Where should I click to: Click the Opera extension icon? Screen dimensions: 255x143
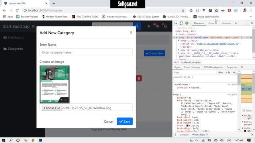click(229, 10)
